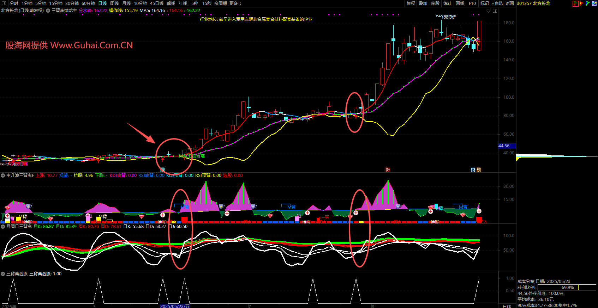Select the 季线 quarterly period

coord(171,3)
